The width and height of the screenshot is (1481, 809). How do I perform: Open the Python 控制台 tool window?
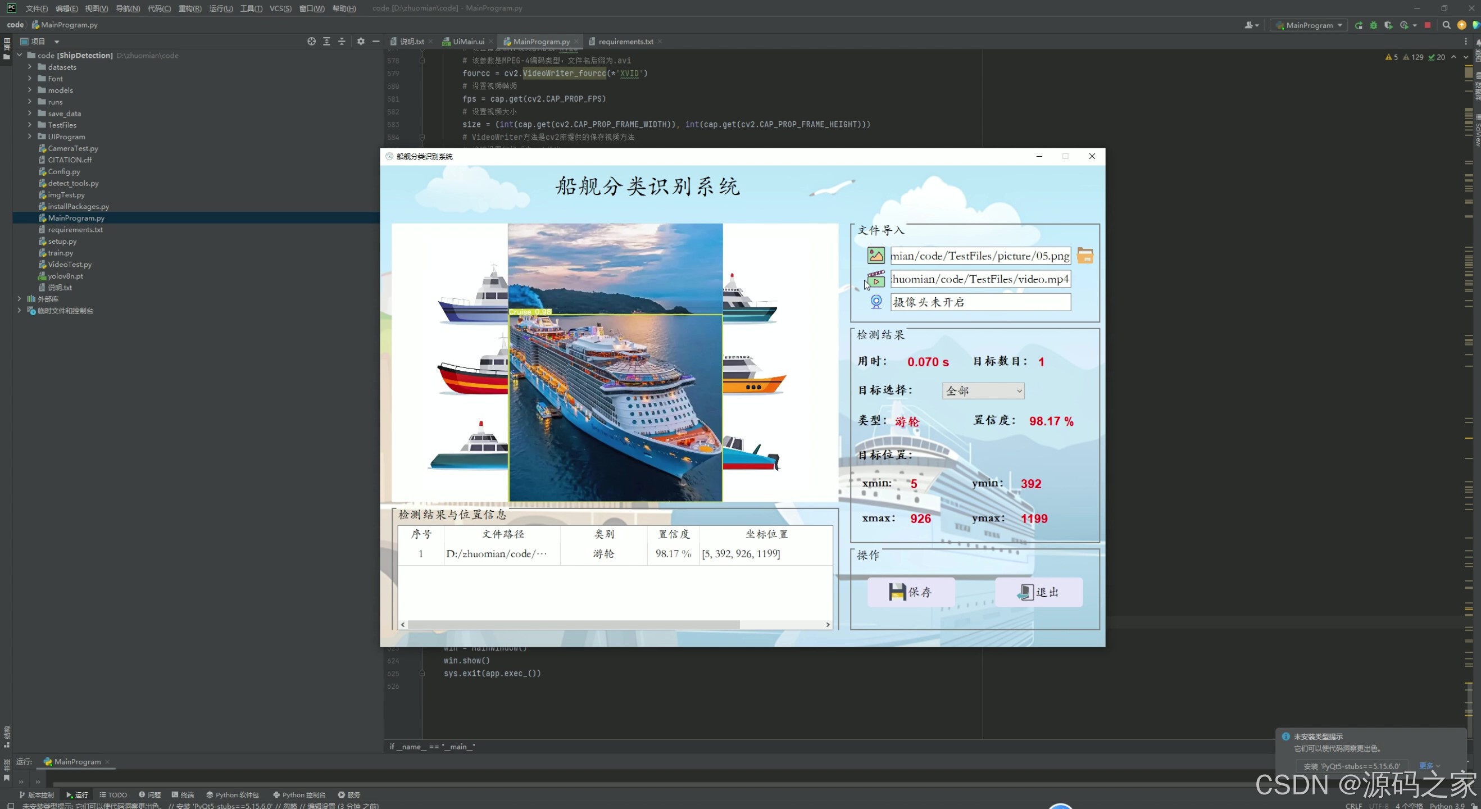click(x=299, y=794)
